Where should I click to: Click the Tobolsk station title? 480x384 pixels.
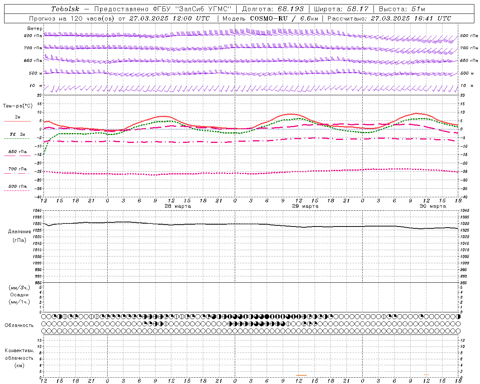pyautogui.click(x=65, y=9)
